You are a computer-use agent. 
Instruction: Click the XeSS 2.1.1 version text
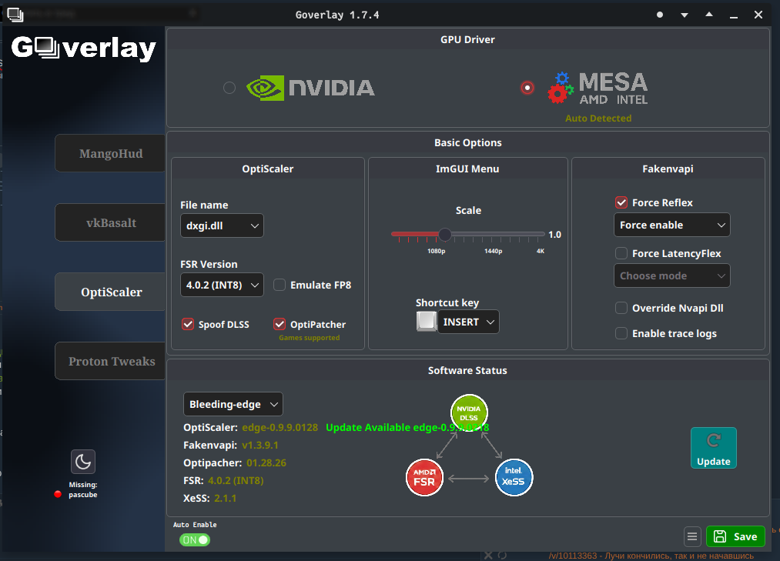pos(226,499)
